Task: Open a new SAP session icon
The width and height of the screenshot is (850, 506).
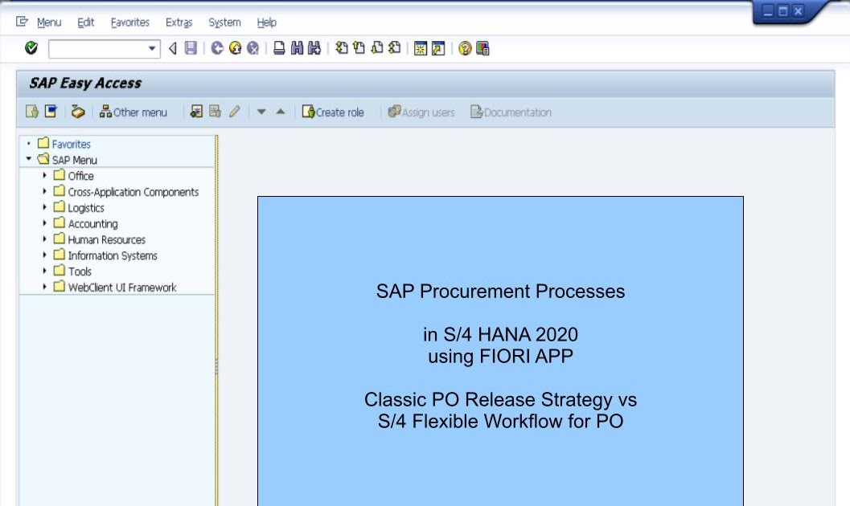Action: pyautogui.click(x=421, y=49)
